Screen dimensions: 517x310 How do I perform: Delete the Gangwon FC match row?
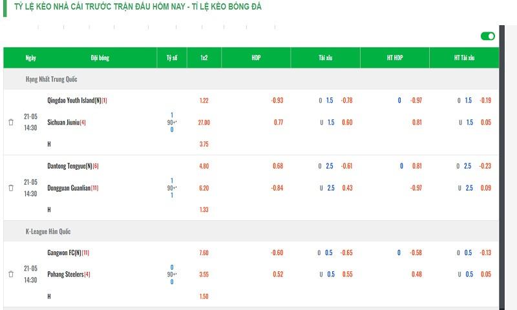click(11, 274)
